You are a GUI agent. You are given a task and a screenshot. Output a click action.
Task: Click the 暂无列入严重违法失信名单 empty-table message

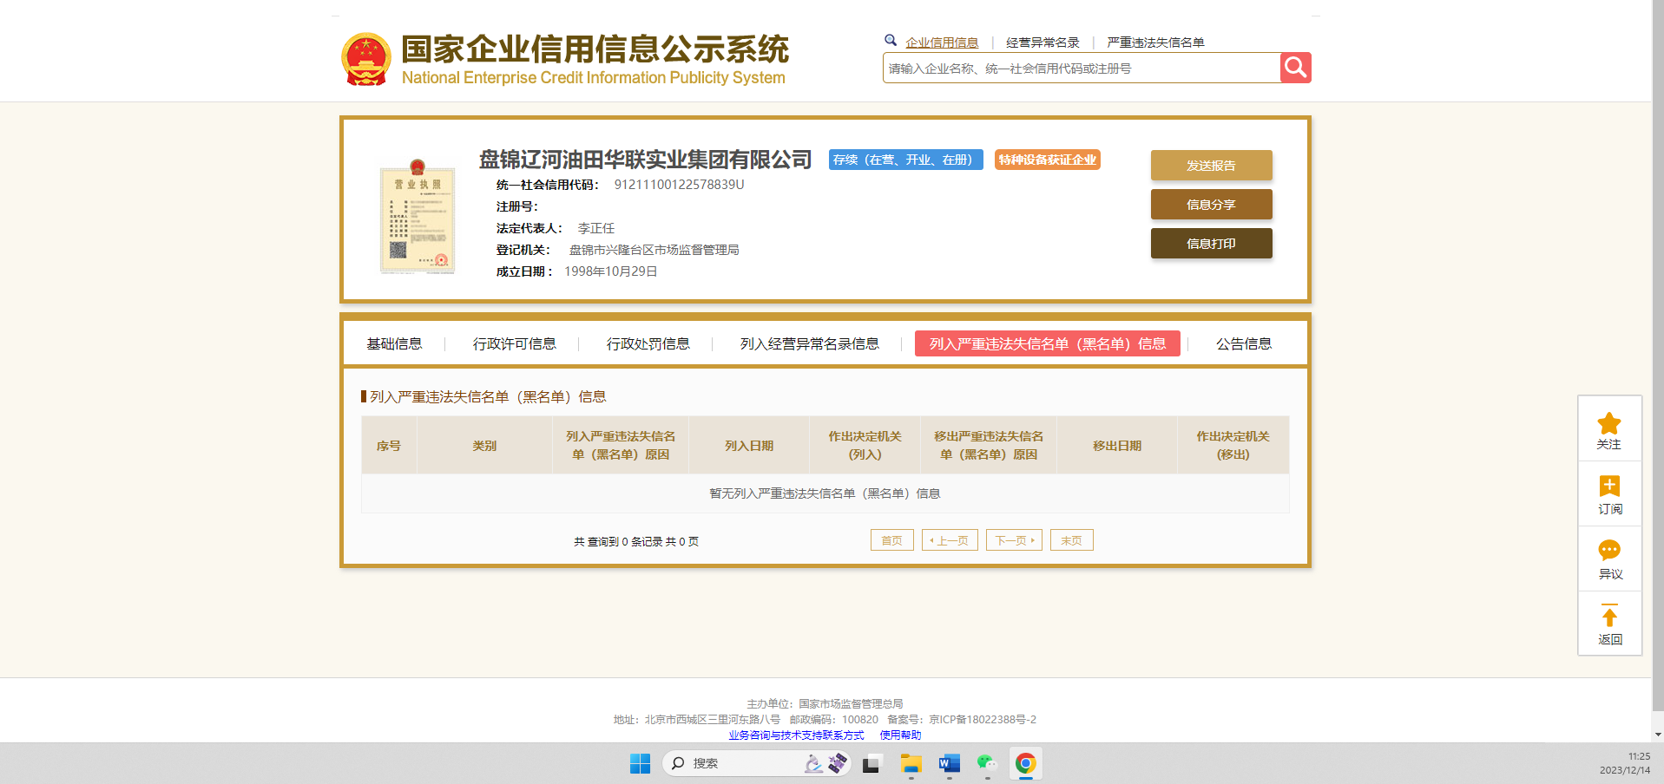[x=825, y=493]
